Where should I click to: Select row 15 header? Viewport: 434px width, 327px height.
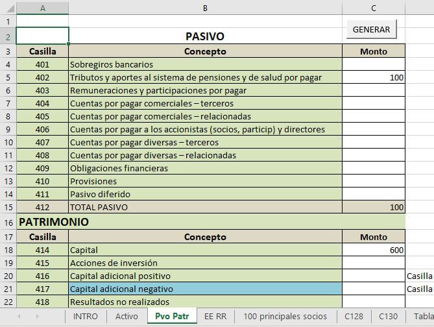(x=8, y=207)
